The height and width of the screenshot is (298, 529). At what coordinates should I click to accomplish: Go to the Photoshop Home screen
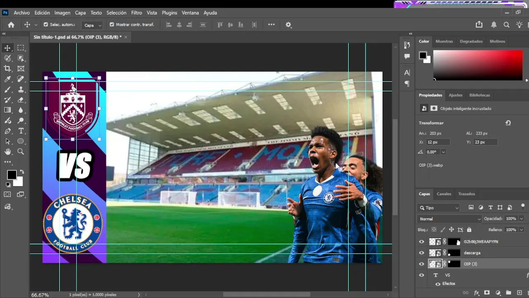(x=11, y=25)
